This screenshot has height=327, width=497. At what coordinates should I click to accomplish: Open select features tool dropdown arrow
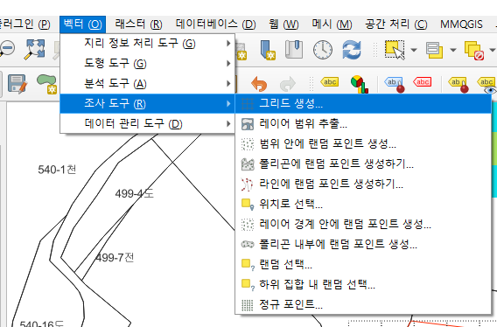click(x=413, y=50)
